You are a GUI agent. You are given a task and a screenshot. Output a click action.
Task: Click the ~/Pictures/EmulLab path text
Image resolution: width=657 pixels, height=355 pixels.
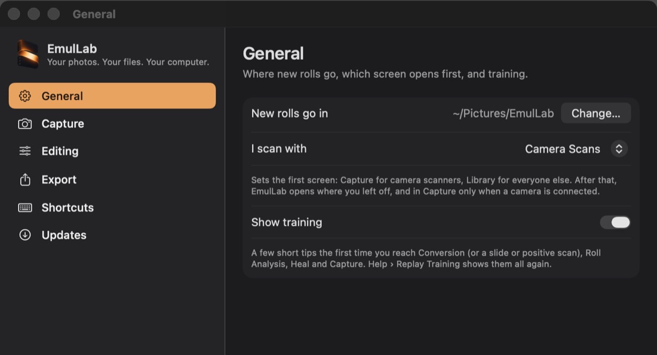click(504, 113)
